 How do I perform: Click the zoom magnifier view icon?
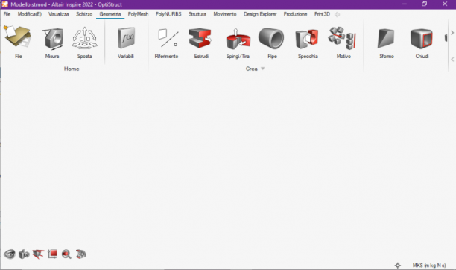66,254
